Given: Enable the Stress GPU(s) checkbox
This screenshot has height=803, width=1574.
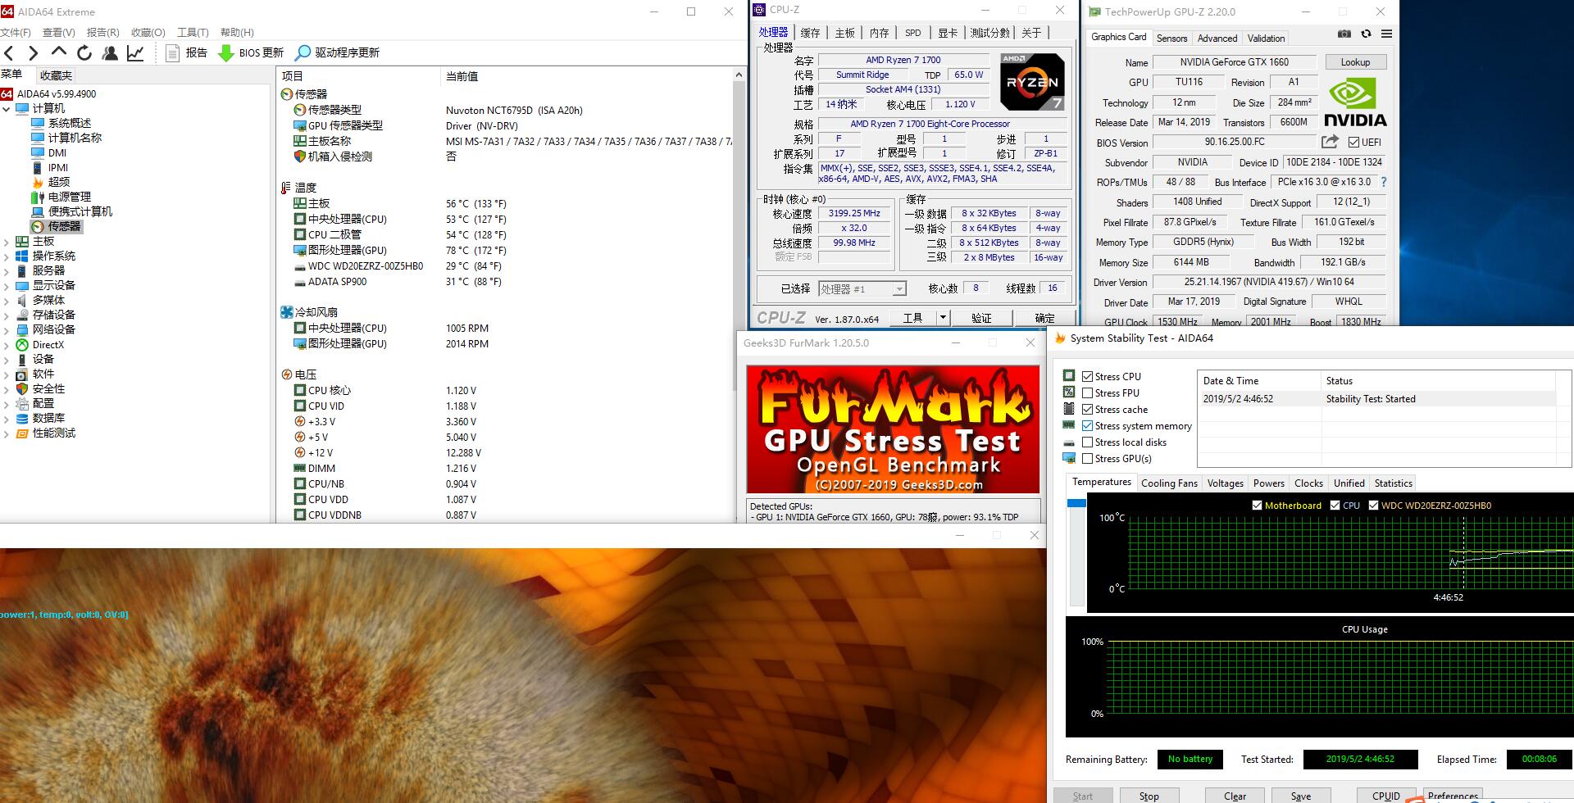Looking at the screenshot, I should [x=1088, y=458].
